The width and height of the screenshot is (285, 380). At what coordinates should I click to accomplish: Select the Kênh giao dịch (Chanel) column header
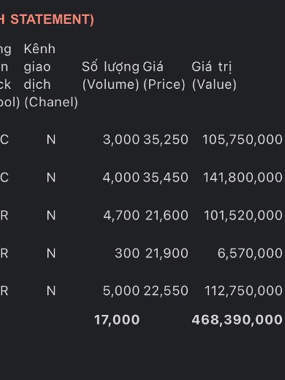coord(51,76)
